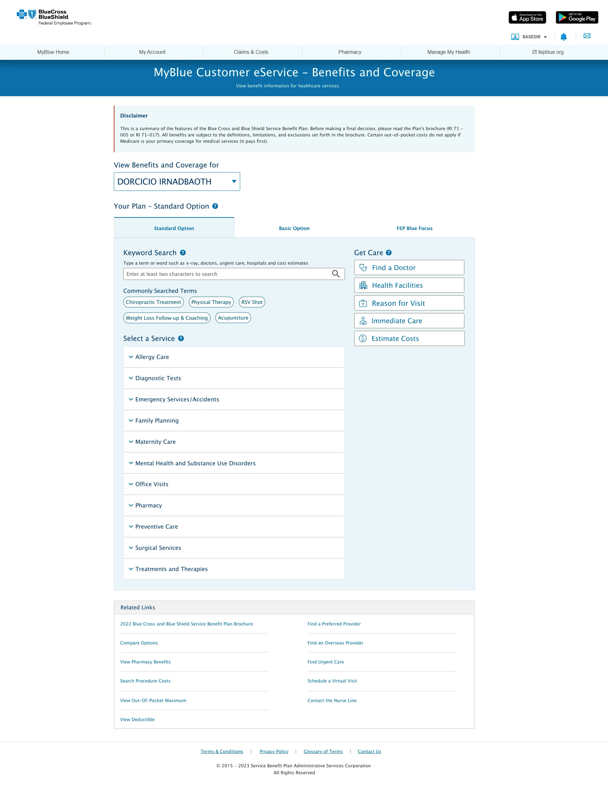Click Keyword Search help question mark
Viewport: 608px width, 785px height.
183,253
